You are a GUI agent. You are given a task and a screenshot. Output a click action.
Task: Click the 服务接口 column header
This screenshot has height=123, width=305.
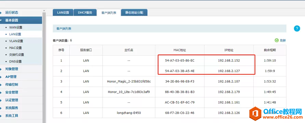86,50
